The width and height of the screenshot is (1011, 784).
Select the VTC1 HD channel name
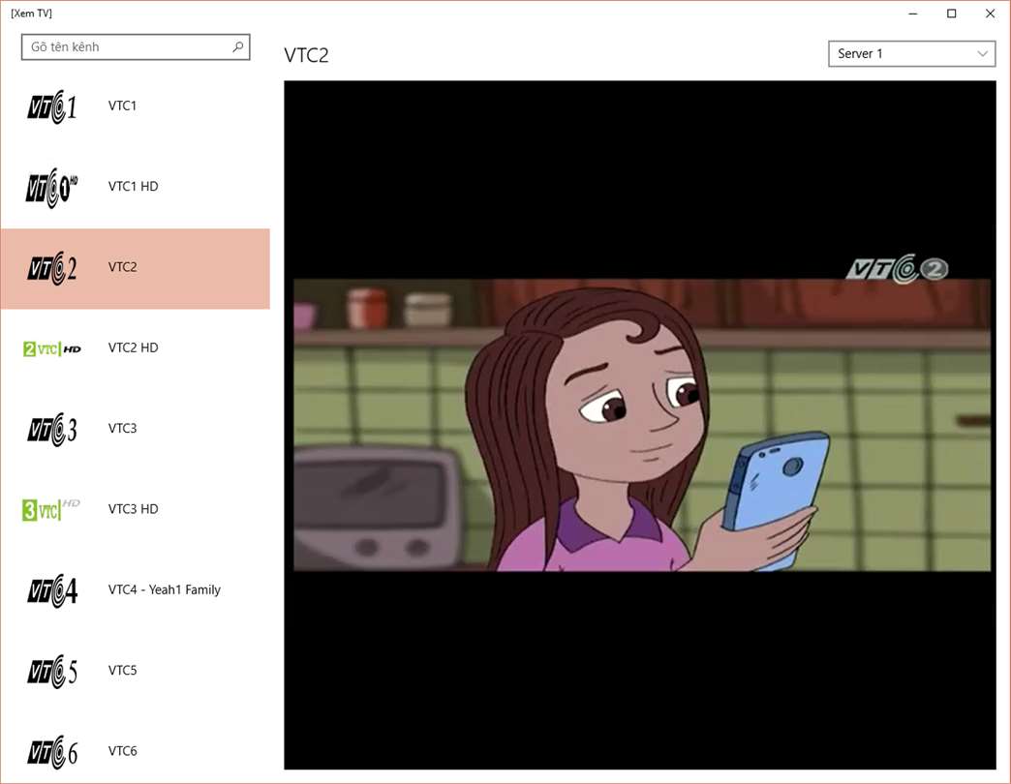click(133, 186)
